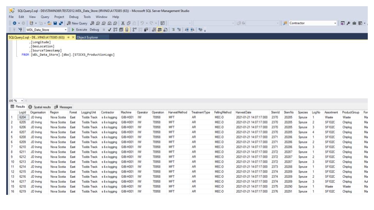This screenshot has height=210, width=374.
Task: Toggle the pin on SQLQuery2.sql tab
Action: [69, 37]
